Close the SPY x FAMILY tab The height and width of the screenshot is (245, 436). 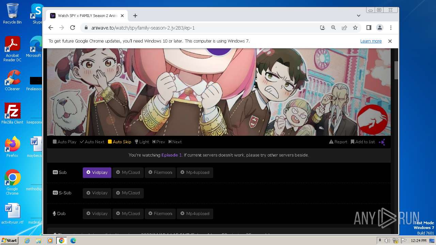pos(122,16)
